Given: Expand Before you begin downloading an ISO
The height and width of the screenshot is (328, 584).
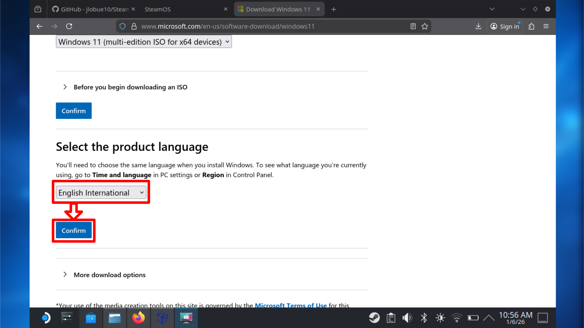Looking at the screenshot, I should (x=130, y=87).
